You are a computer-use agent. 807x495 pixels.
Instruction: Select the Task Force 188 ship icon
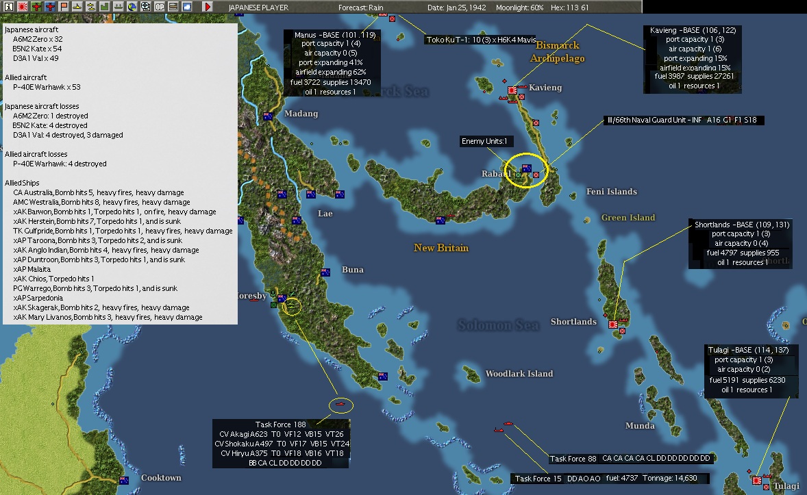pyautogui.click(x=340, y=405)
